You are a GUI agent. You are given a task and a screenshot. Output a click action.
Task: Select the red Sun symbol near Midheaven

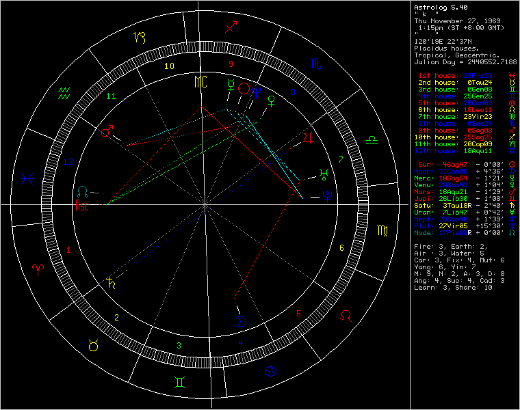point(244,90)
